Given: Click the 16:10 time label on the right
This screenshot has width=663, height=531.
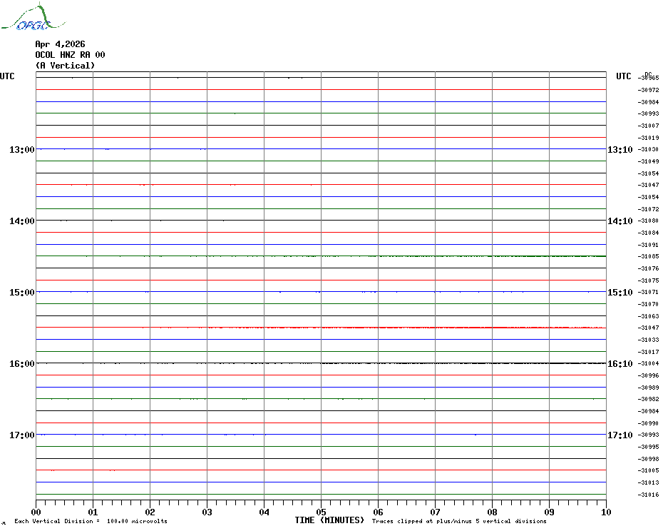Looking at the screenshot, I should point(620,364).
